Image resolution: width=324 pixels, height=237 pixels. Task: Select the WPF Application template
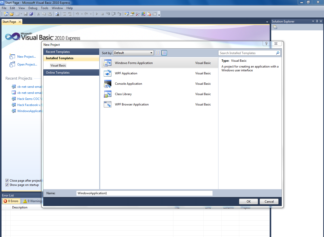(x=159, y=73)
